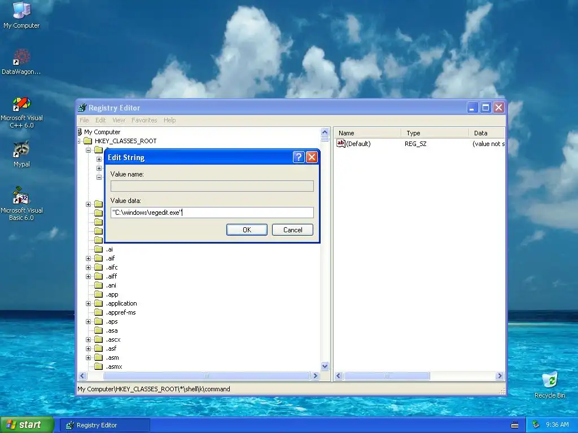This screenshot has width=578, height=433.
Task: Open the Edit menu
Action: click(x=100, y=120)
